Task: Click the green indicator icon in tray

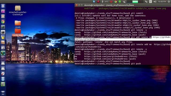Action: 120,2
